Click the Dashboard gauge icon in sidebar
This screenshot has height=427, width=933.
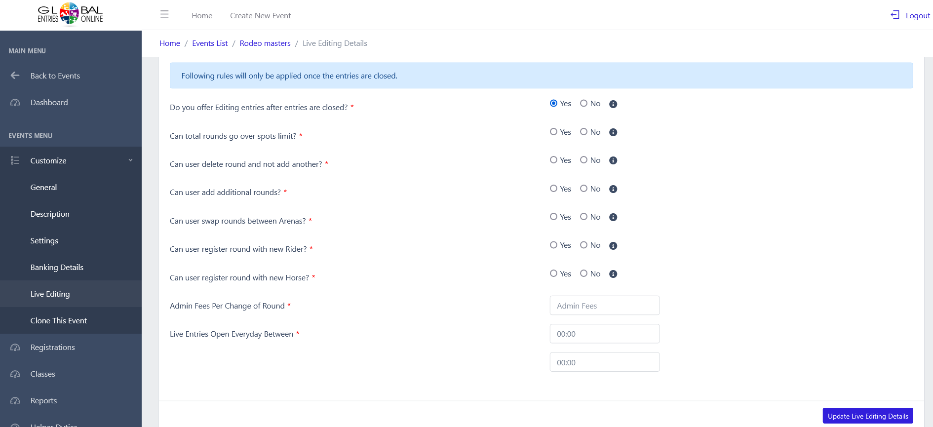pos(15,103)
